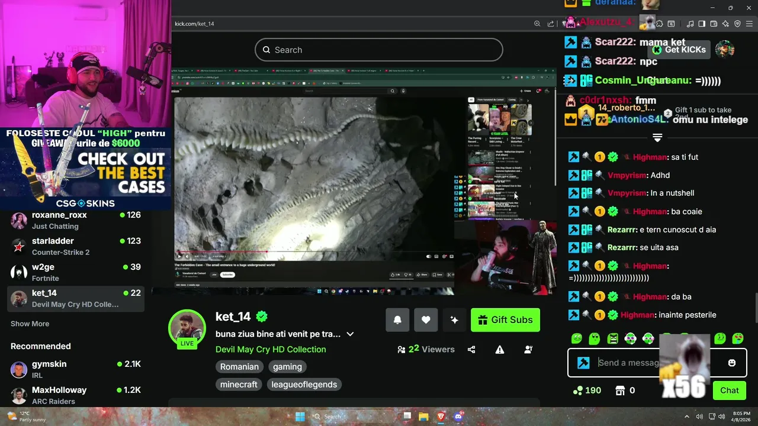Click the chat panel scrollbar

coord(756,308)
